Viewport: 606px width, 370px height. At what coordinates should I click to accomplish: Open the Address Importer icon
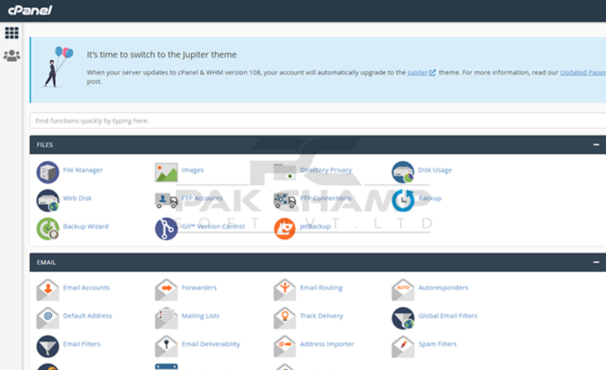285,346
